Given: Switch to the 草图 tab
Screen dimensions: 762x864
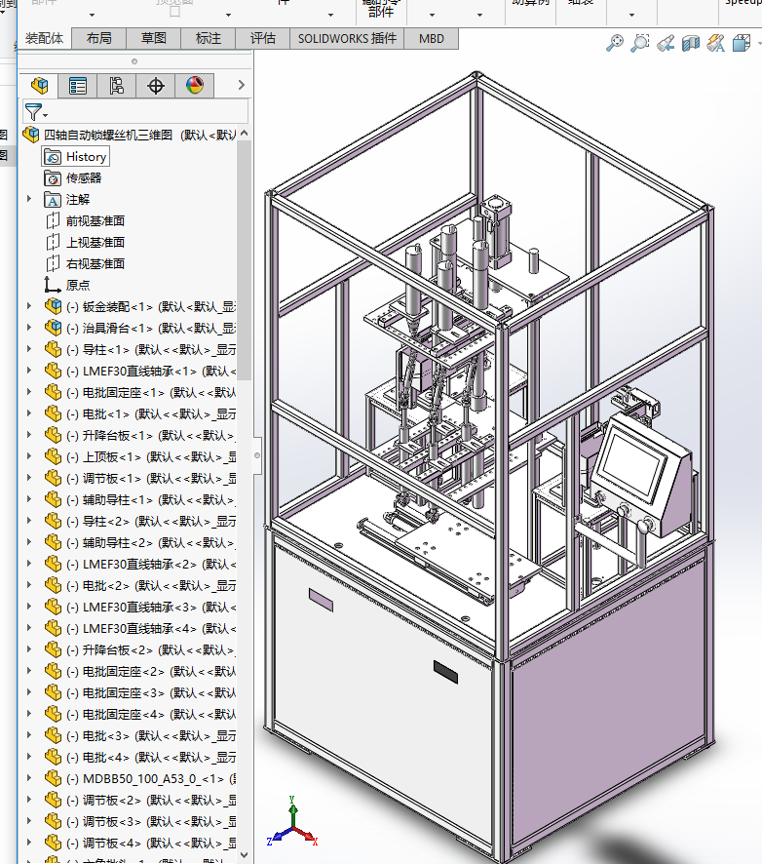Looking at the screenshot, I should click(153, 38).
